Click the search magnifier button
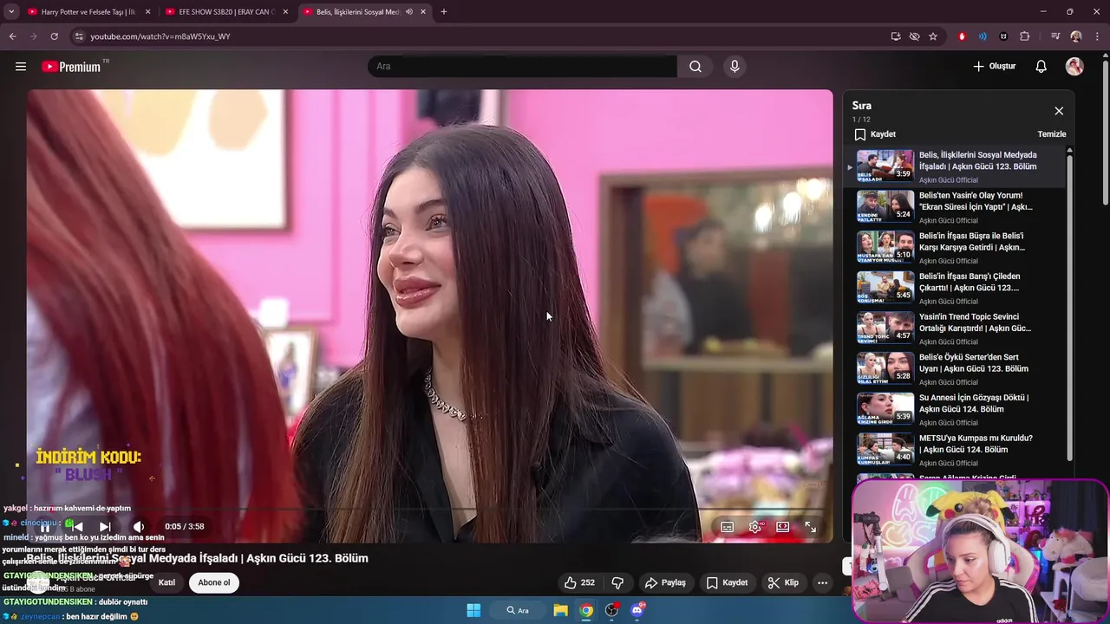The image size is (1110, 624). coord(695,67)
